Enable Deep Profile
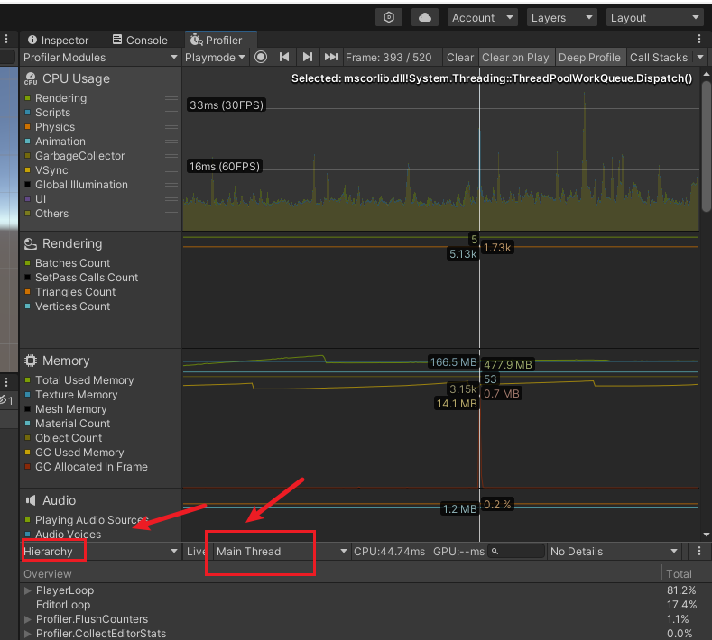 pyautogui.click(x=589, y=57)
